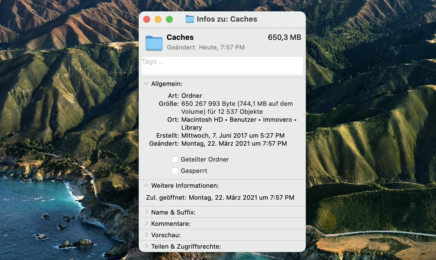Click the 'Geändert: Heute, 7:57 PM' subtitle

[x=206, y=48]
